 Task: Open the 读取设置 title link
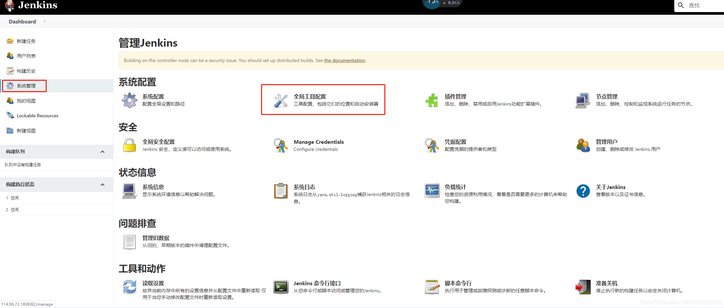click(153, 283)
